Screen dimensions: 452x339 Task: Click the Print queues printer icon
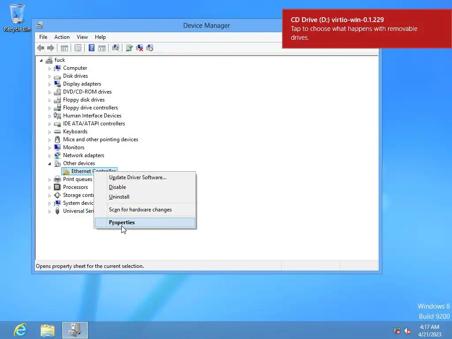(57, 179)
